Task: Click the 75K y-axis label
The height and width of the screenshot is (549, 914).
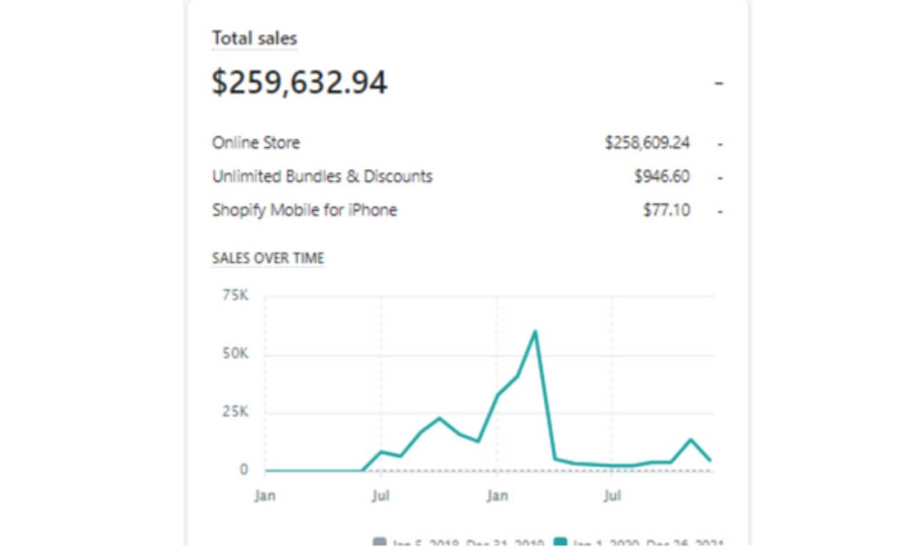Action: (234, 296)
